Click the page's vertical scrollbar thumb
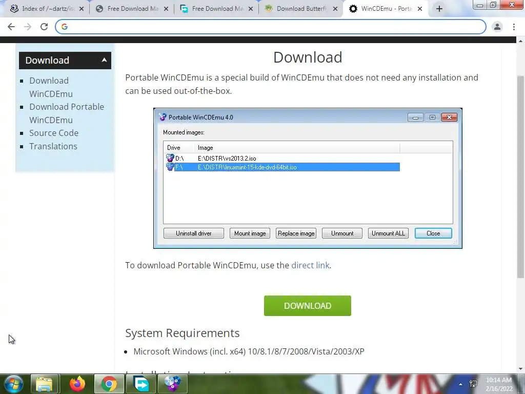This screenshot has width=525, height=394. tap(520, 177)
